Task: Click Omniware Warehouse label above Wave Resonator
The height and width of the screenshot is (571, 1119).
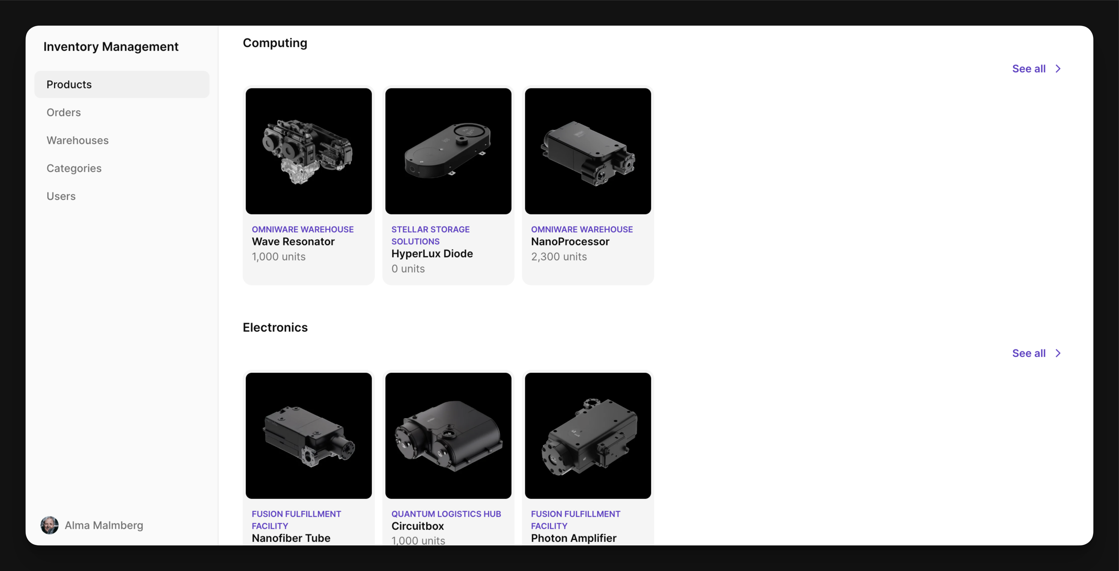Action: (x=303, y=229)
